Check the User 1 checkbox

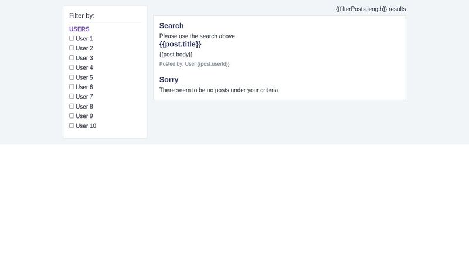pos(72,38)
